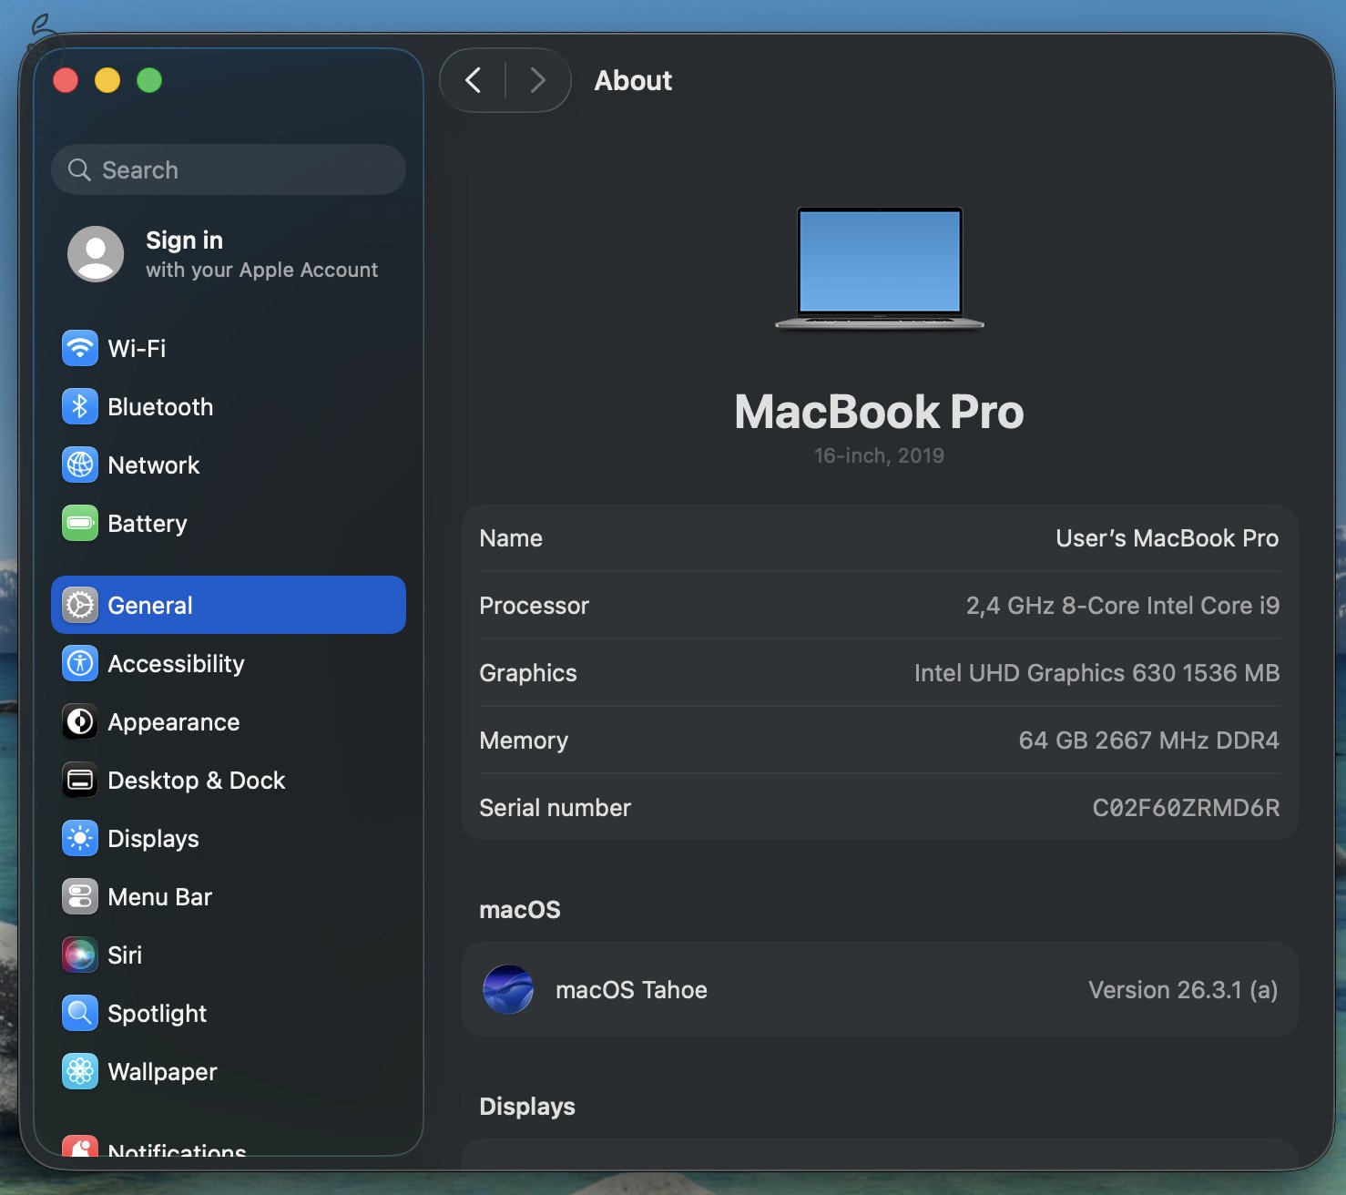Select the Menu Bar label in sidebar
Screen dimensions: 1346x1195
[159, 896]
